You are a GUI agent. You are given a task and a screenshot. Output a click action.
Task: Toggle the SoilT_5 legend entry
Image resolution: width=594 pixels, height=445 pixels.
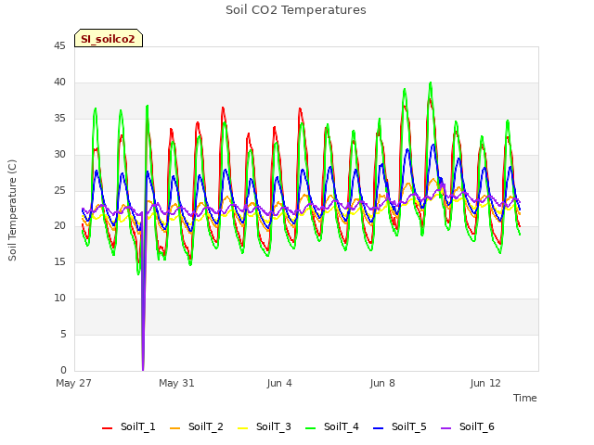(400, 426)
